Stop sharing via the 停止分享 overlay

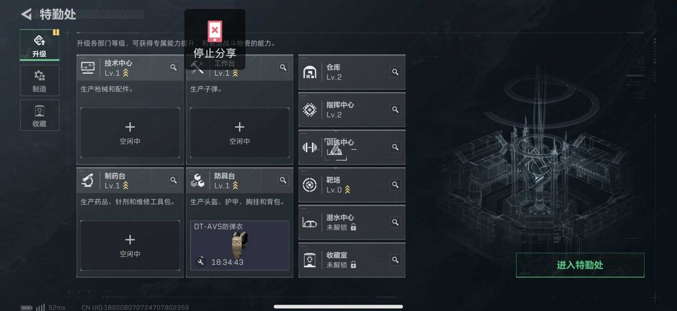(x=214, y=39)
